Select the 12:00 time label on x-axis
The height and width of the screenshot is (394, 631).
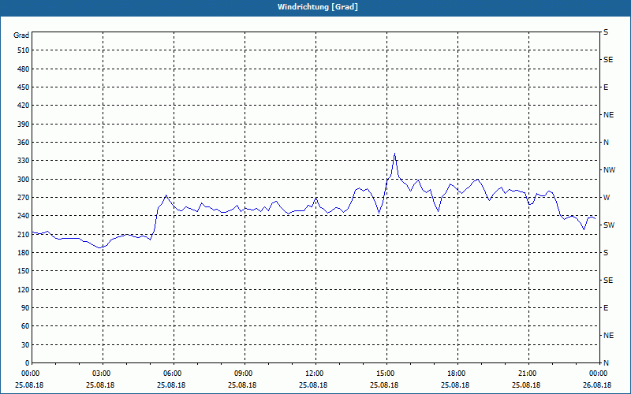tap(315, 374)
